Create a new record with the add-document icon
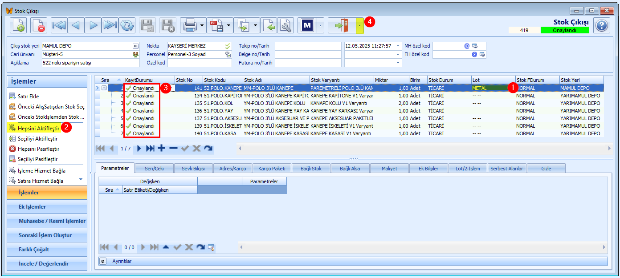Viewport: 620px width, 278px height. click(x=18, y=25)
